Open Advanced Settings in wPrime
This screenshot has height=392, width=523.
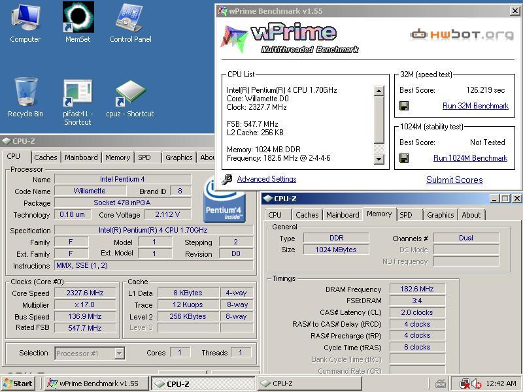(267, 179)
